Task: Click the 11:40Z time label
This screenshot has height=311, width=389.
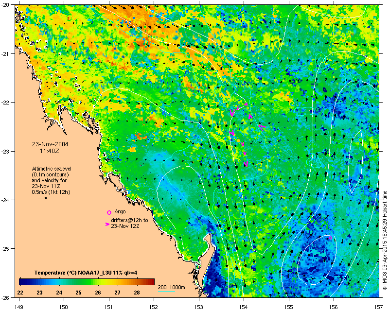Action: point(50,151)
